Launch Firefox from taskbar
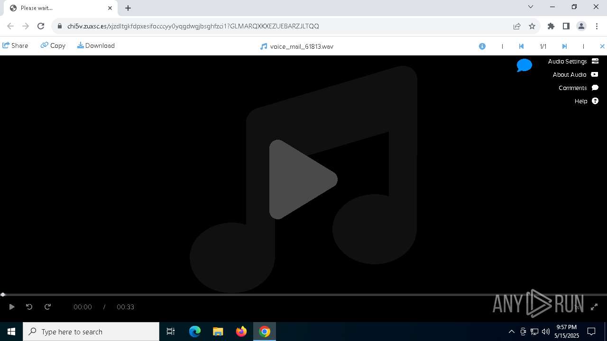The image size is (607, 341). [x=241, y=332]
